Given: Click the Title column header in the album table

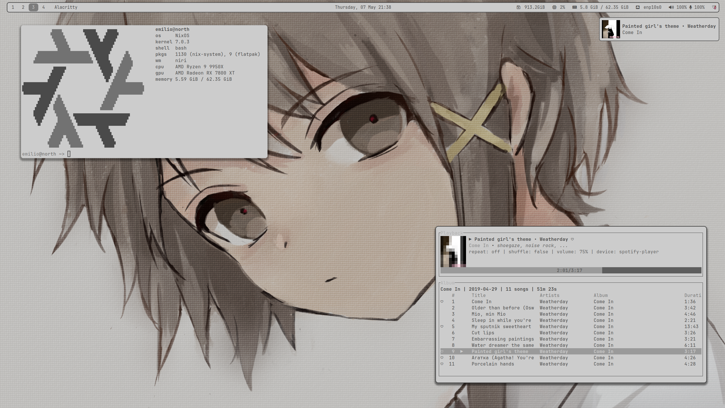Looking at the screenshot, I should pyautogui.click(x=479, y=296).
